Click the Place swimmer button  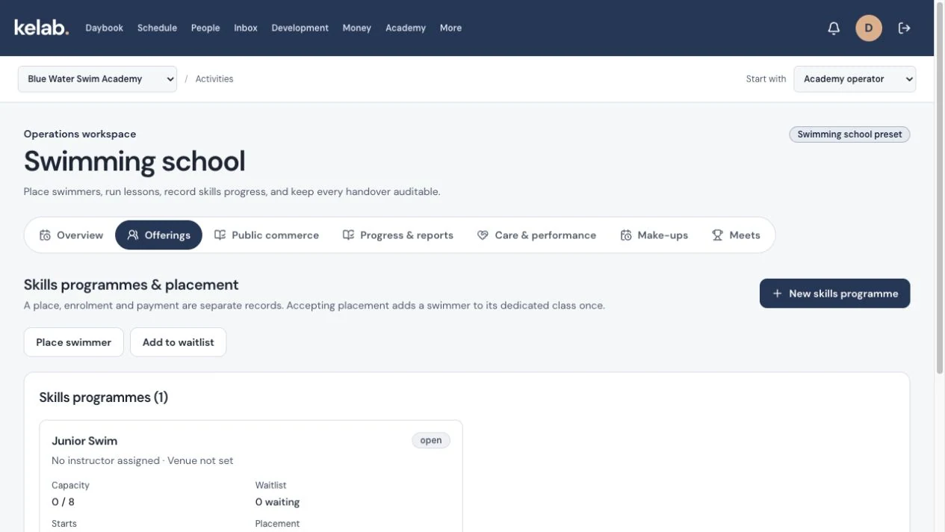pyautogui.click(x=74, y=342)
